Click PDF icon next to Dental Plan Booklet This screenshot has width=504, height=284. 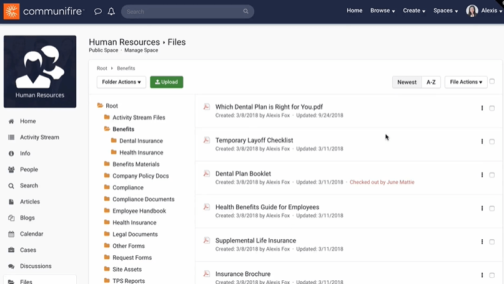click(206, 174)
